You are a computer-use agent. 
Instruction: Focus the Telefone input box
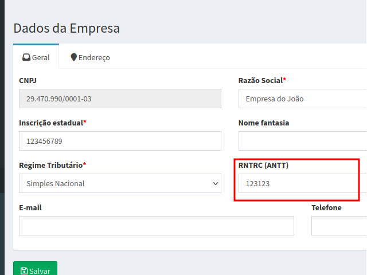(338, 226)
